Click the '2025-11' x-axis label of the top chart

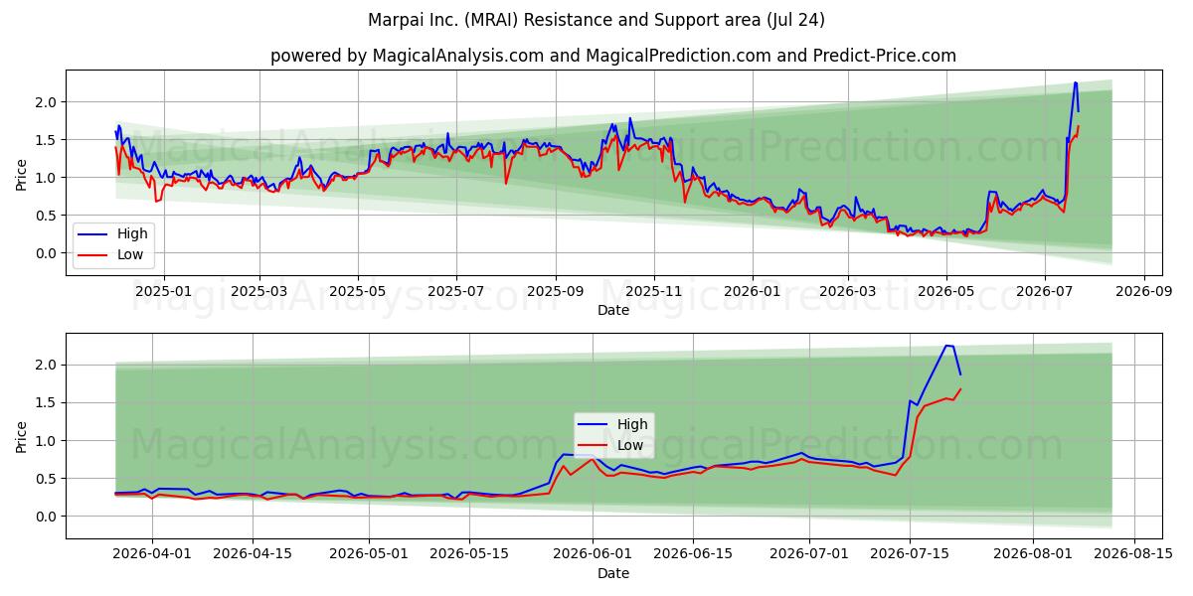coord(654,291)
